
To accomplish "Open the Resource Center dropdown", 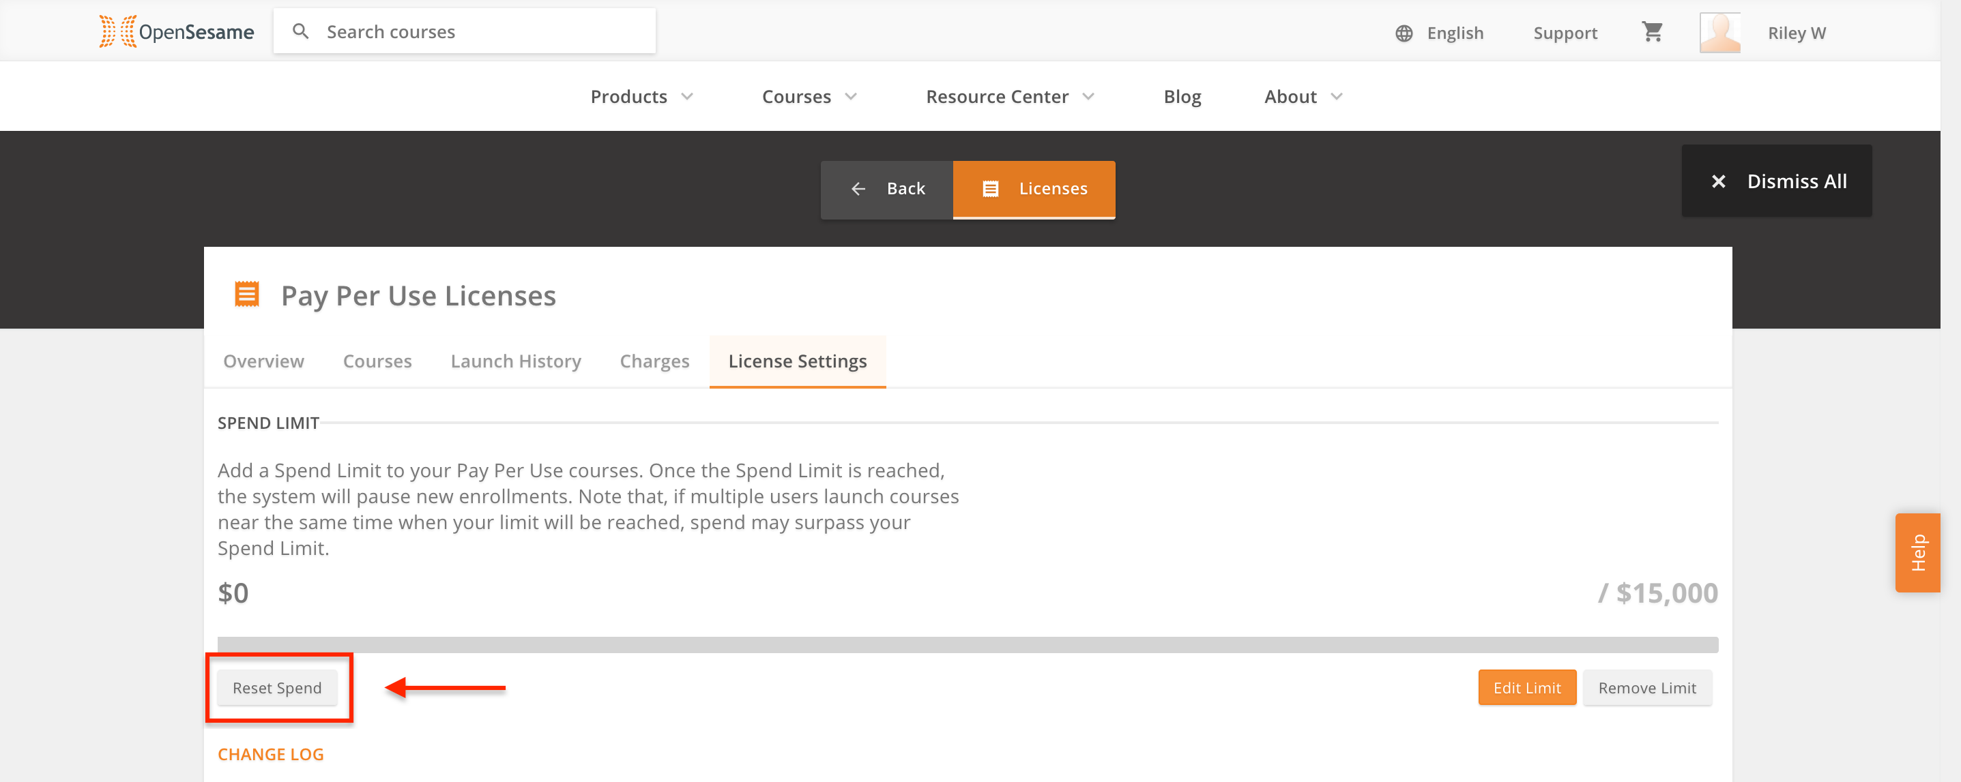I will pyautogui.click(x=1009, y=97).
